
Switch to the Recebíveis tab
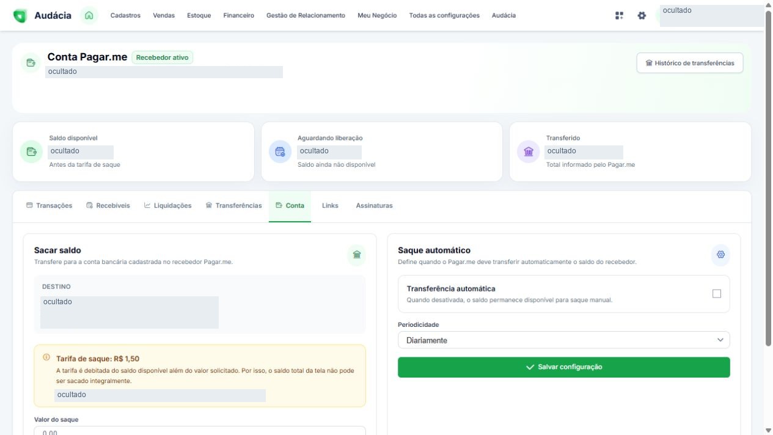point(108,206)
